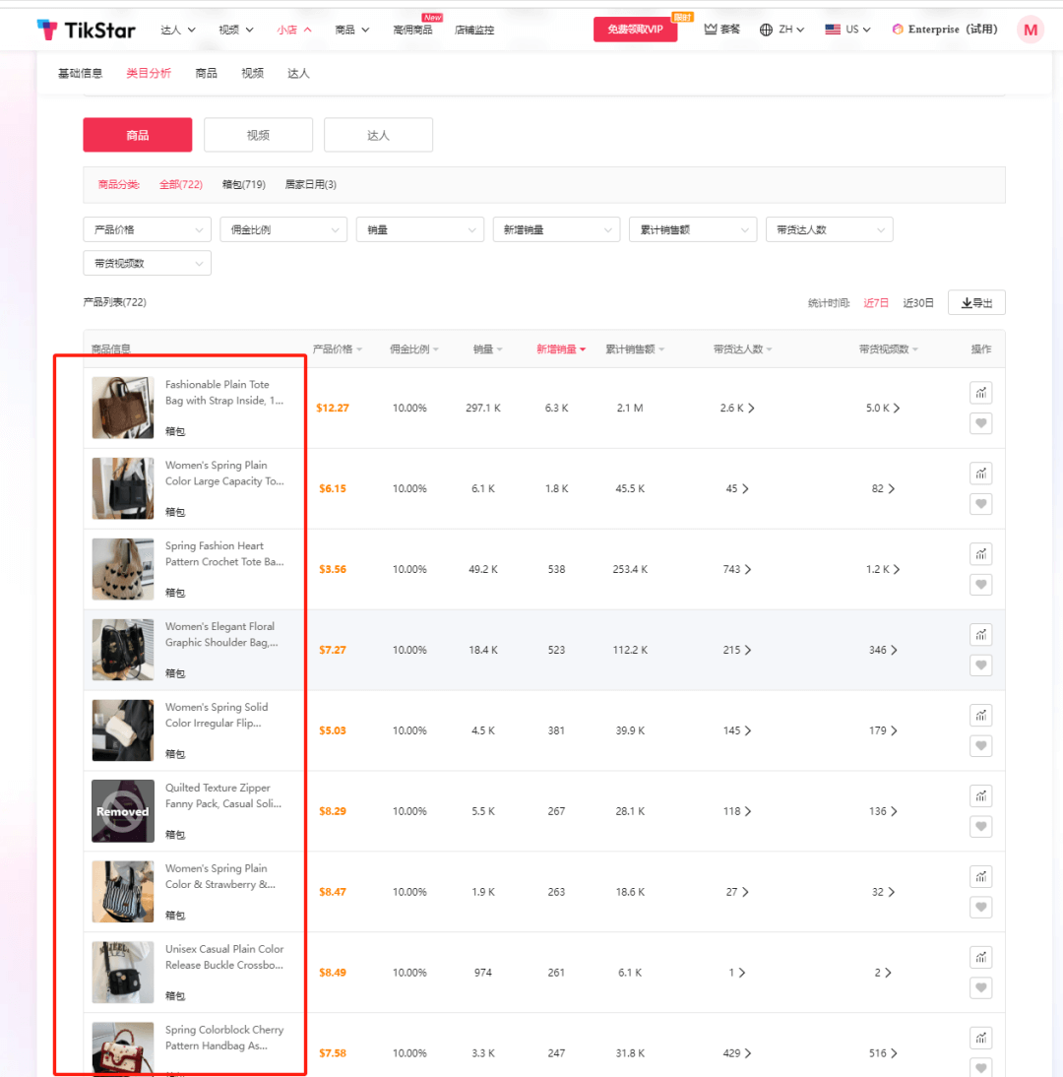Expand the 产品价格 filter dropdown

pos(147,229)
